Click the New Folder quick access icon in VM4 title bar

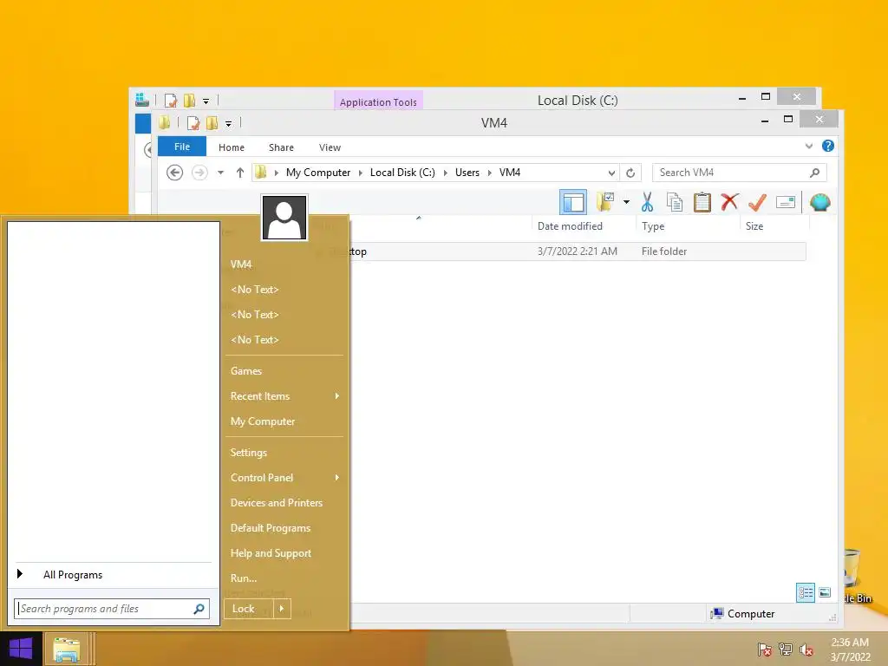(x=212, y=123)
